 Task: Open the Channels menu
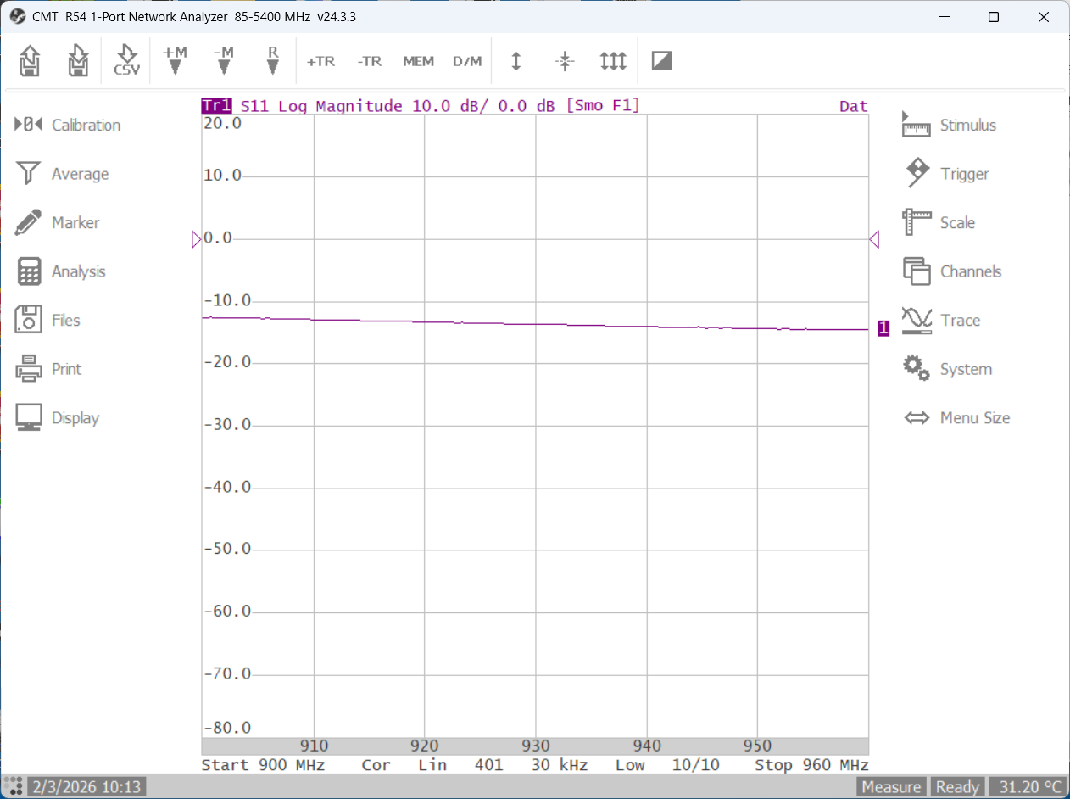951,271
